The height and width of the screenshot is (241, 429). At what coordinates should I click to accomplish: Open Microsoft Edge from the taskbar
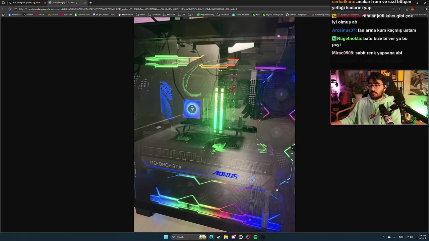[x=211, y=237]
